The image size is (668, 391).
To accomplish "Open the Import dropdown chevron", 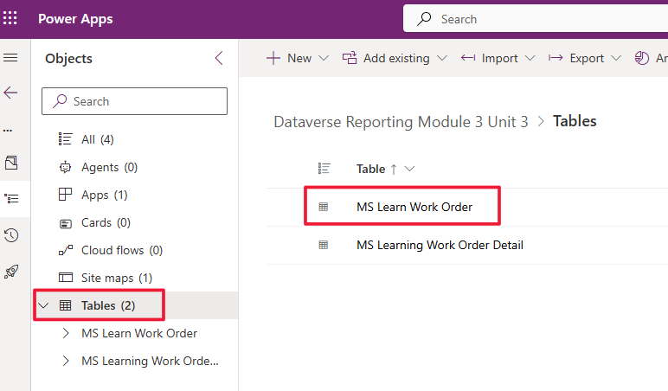I will [x=530, y=58].
